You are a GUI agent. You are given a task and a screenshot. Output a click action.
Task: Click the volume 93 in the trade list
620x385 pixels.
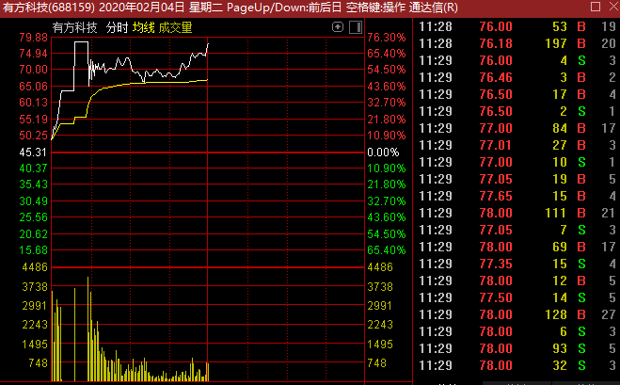click(x=560, y=348)
